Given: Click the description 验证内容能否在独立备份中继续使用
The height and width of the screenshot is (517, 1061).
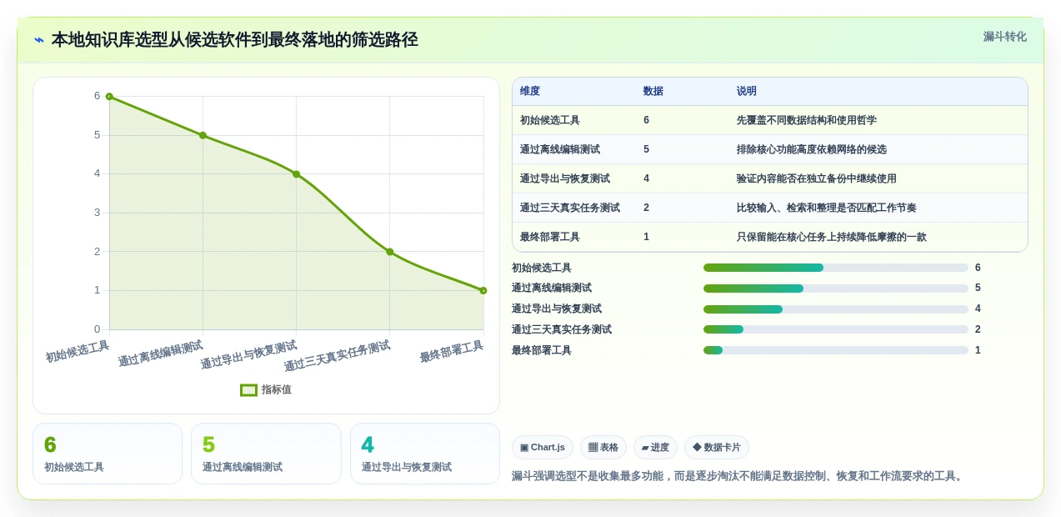Looking at the screenshot, I should 817,178.
